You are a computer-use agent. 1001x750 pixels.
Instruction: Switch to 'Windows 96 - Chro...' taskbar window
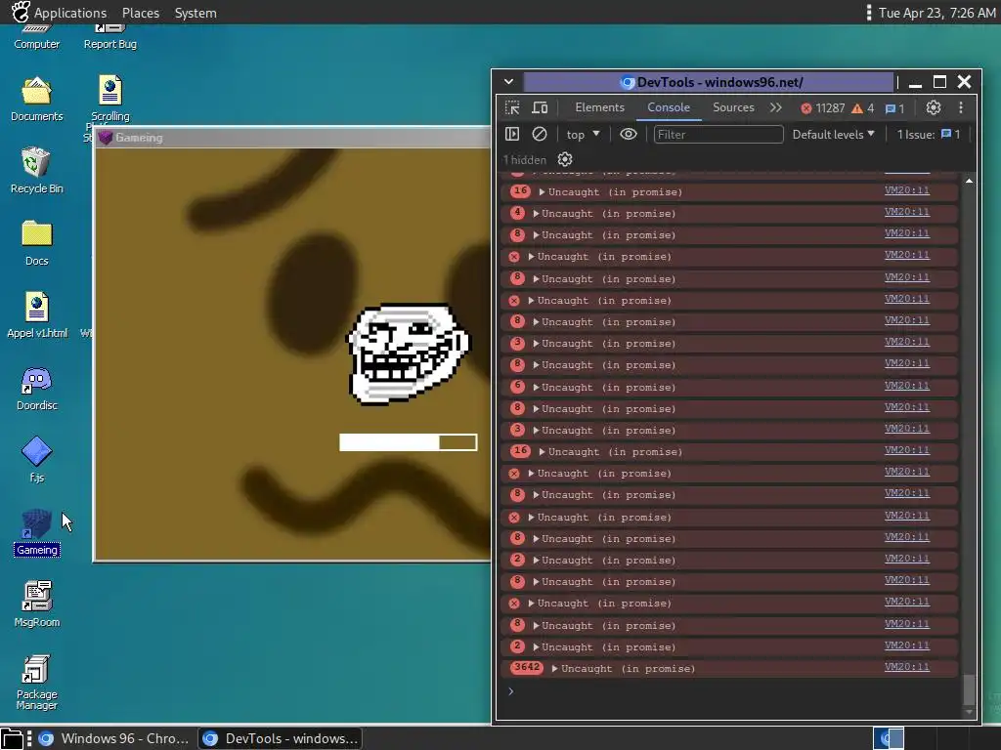coord(114,738)
